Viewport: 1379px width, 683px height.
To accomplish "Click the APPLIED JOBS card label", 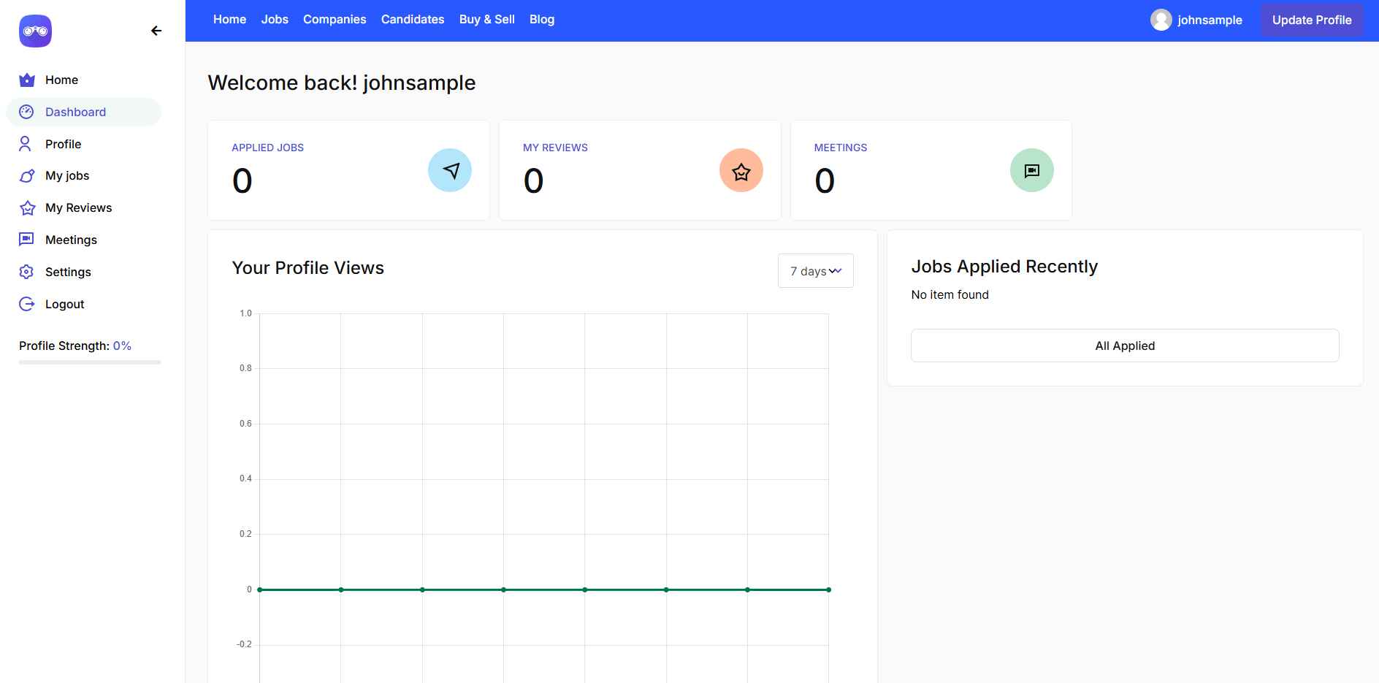I will point(267,148).
